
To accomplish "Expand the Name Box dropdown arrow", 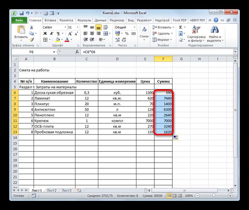I will [54, 52].
